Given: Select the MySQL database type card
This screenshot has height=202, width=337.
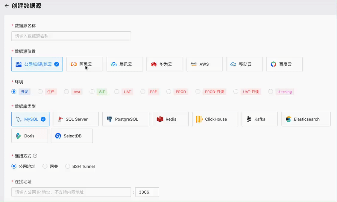Looking at the screenshot, I should (30, 119).
